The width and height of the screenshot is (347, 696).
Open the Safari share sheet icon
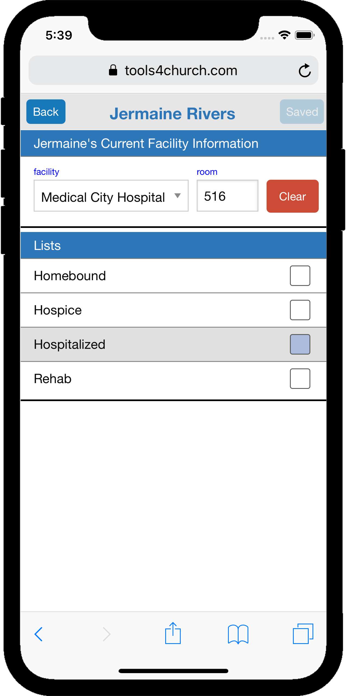point(173,633)
